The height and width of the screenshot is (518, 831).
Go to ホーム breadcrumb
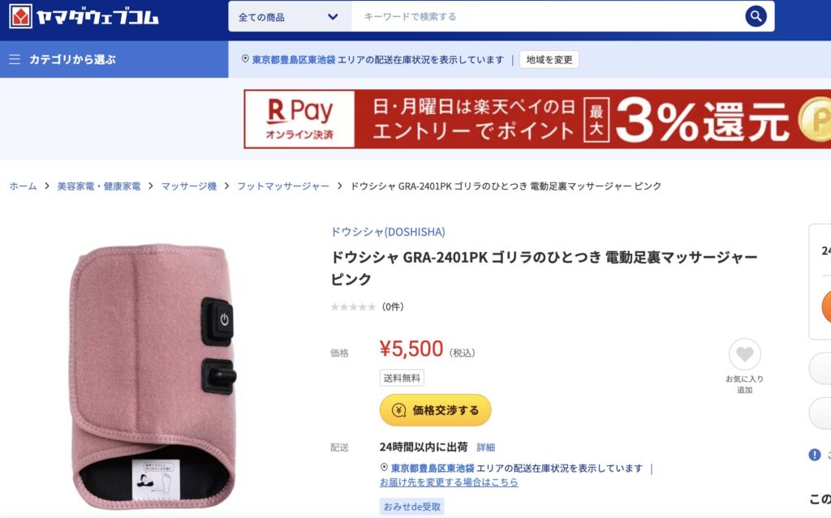pyautogui.click(x=24, y=186)
